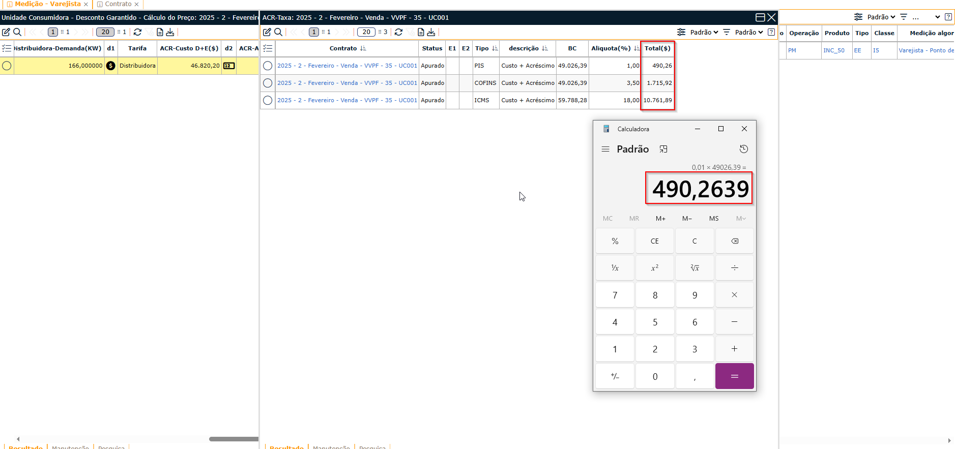Click the horizontal scrollbar in the left panel

click(x=234, y=439)
